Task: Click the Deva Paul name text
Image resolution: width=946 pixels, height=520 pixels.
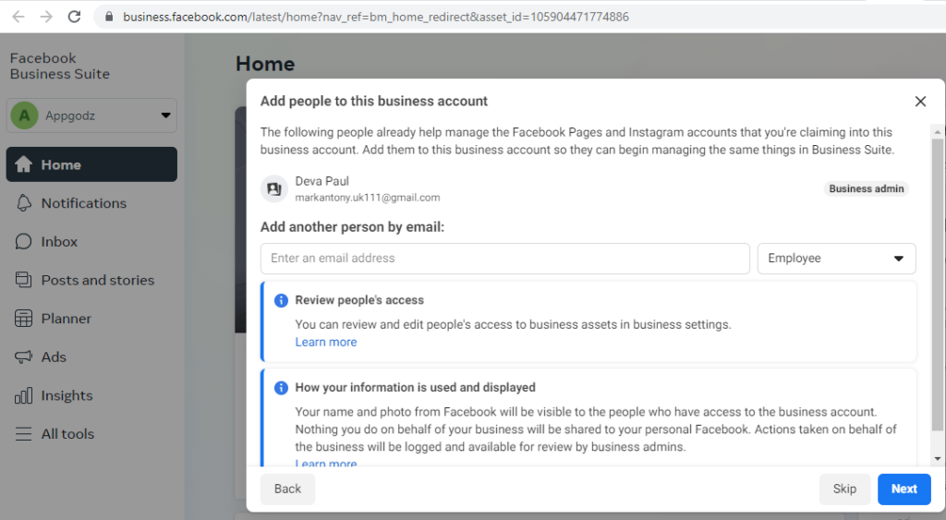Action: 321,181
